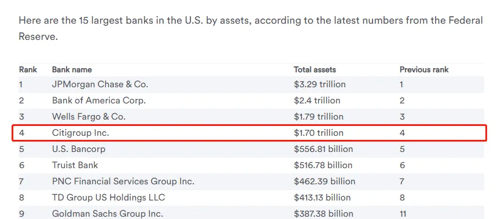Select the $462.39 billion value

click(325, 181)
